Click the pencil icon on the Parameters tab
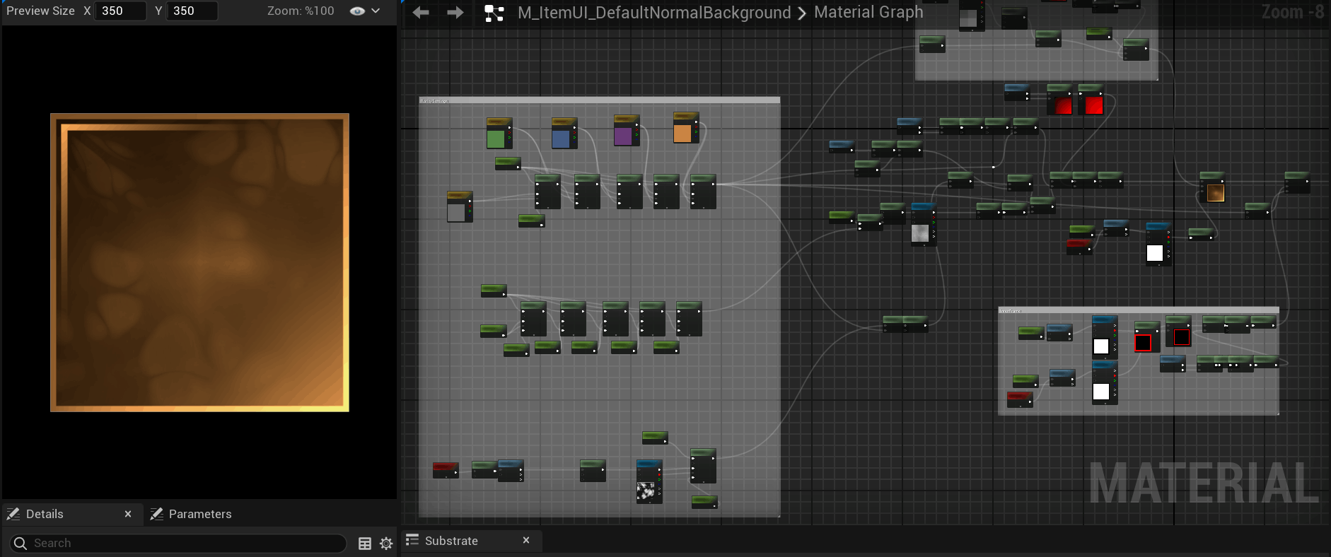 tap(157, 514)
